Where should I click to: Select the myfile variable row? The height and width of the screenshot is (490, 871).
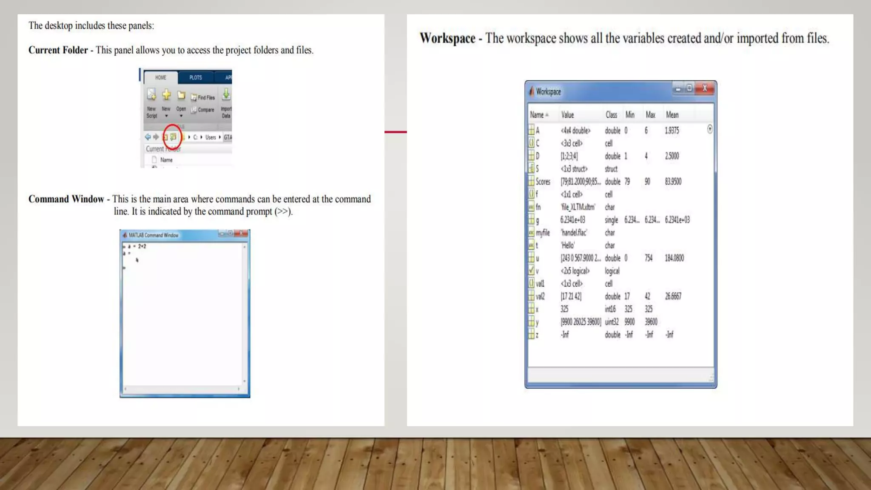click(543, 233)
